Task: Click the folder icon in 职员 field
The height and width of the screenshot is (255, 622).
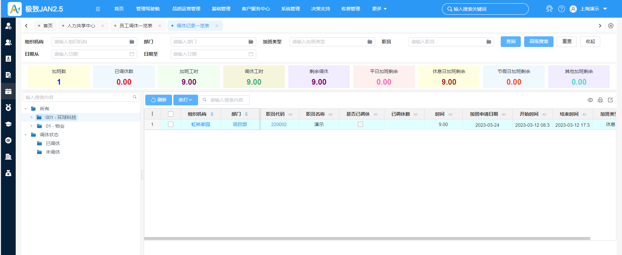Action: pyautogui.click(x=489, y=42)
